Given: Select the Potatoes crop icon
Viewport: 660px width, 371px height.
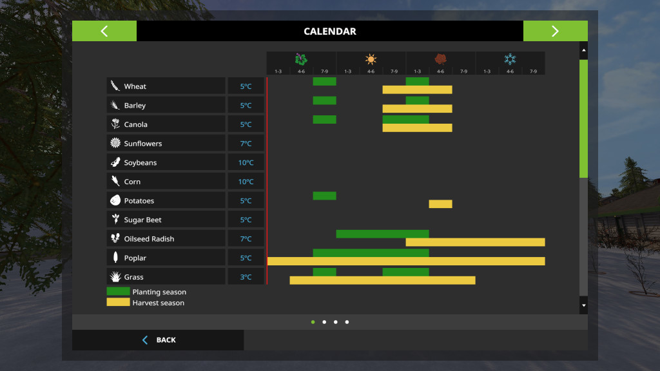Looking at the screenshot, I should point(115,201).
